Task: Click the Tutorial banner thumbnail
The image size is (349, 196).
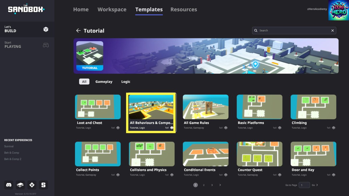Action: tap(90, 56)
